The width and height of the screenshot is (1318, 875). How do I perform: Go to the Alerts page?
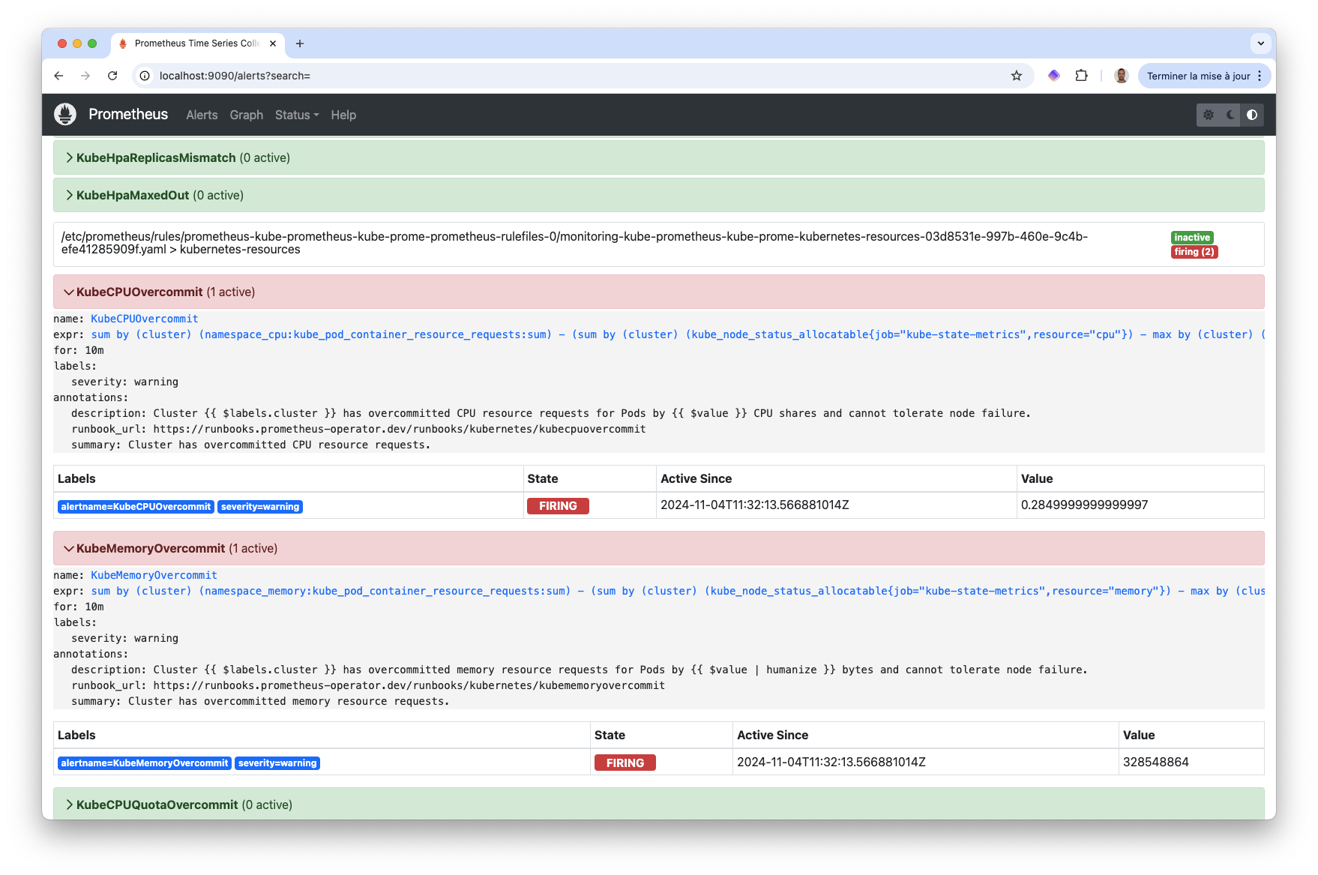[202, 115]
